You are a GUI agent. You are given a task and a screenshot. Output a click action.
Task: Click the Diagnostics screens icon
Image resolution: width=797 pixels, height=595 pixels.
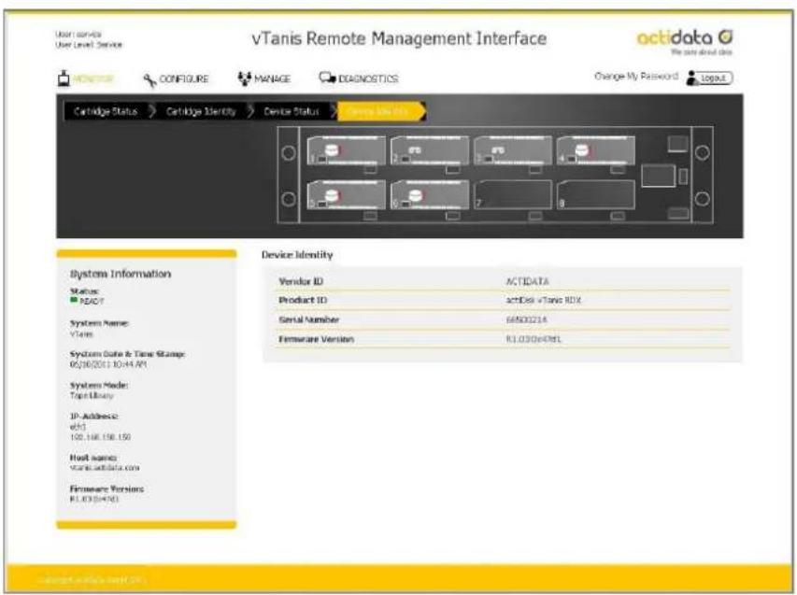[x=327, y=78]
